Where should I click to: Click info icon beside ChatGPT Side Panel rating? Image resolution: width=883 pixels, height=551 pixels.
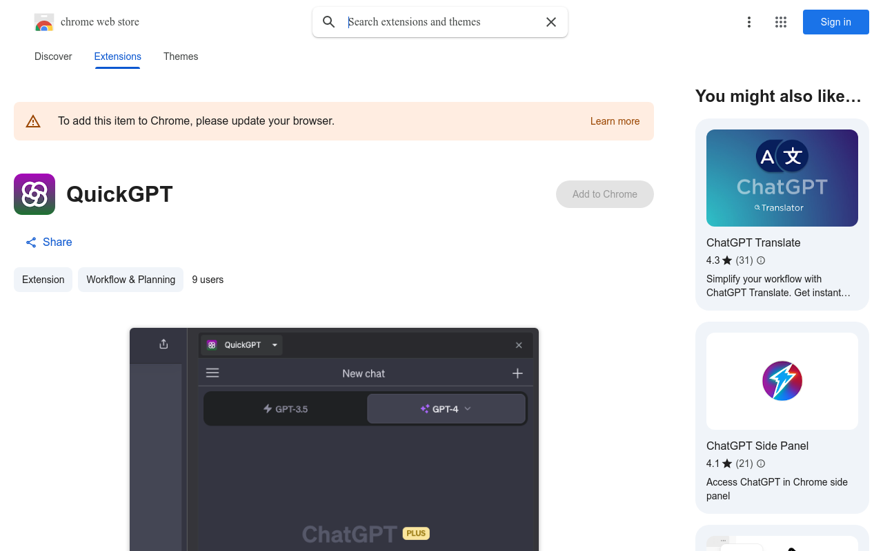pyautogui.click(x=761, y=464)
